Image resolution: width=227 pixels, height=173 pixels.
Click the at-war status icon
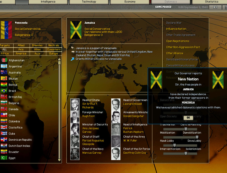[x=73, y=52]
